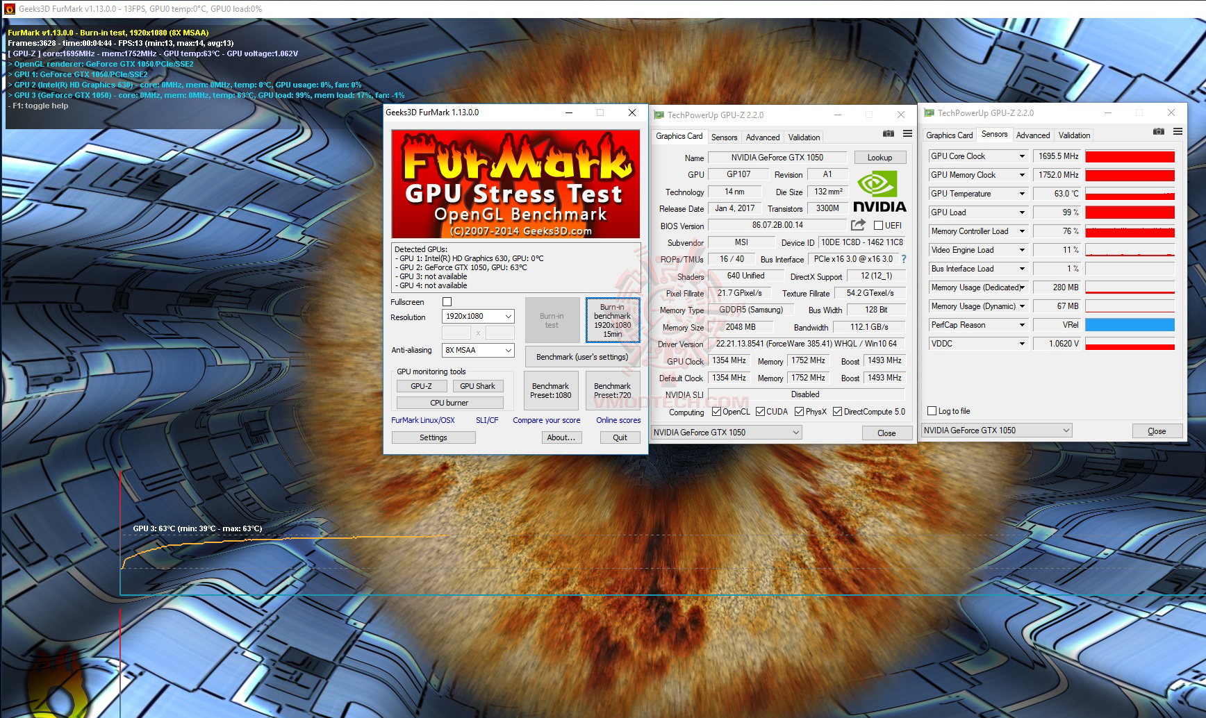The width and height of the screenshot is (1206, 718).
Task: Click the FurMark GPU Stress Test banner
Action: tap(515, 184)
